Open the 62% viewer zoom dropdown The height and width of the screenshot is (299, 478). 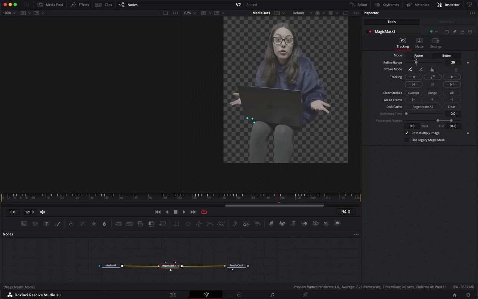click(x=190, y=13)
